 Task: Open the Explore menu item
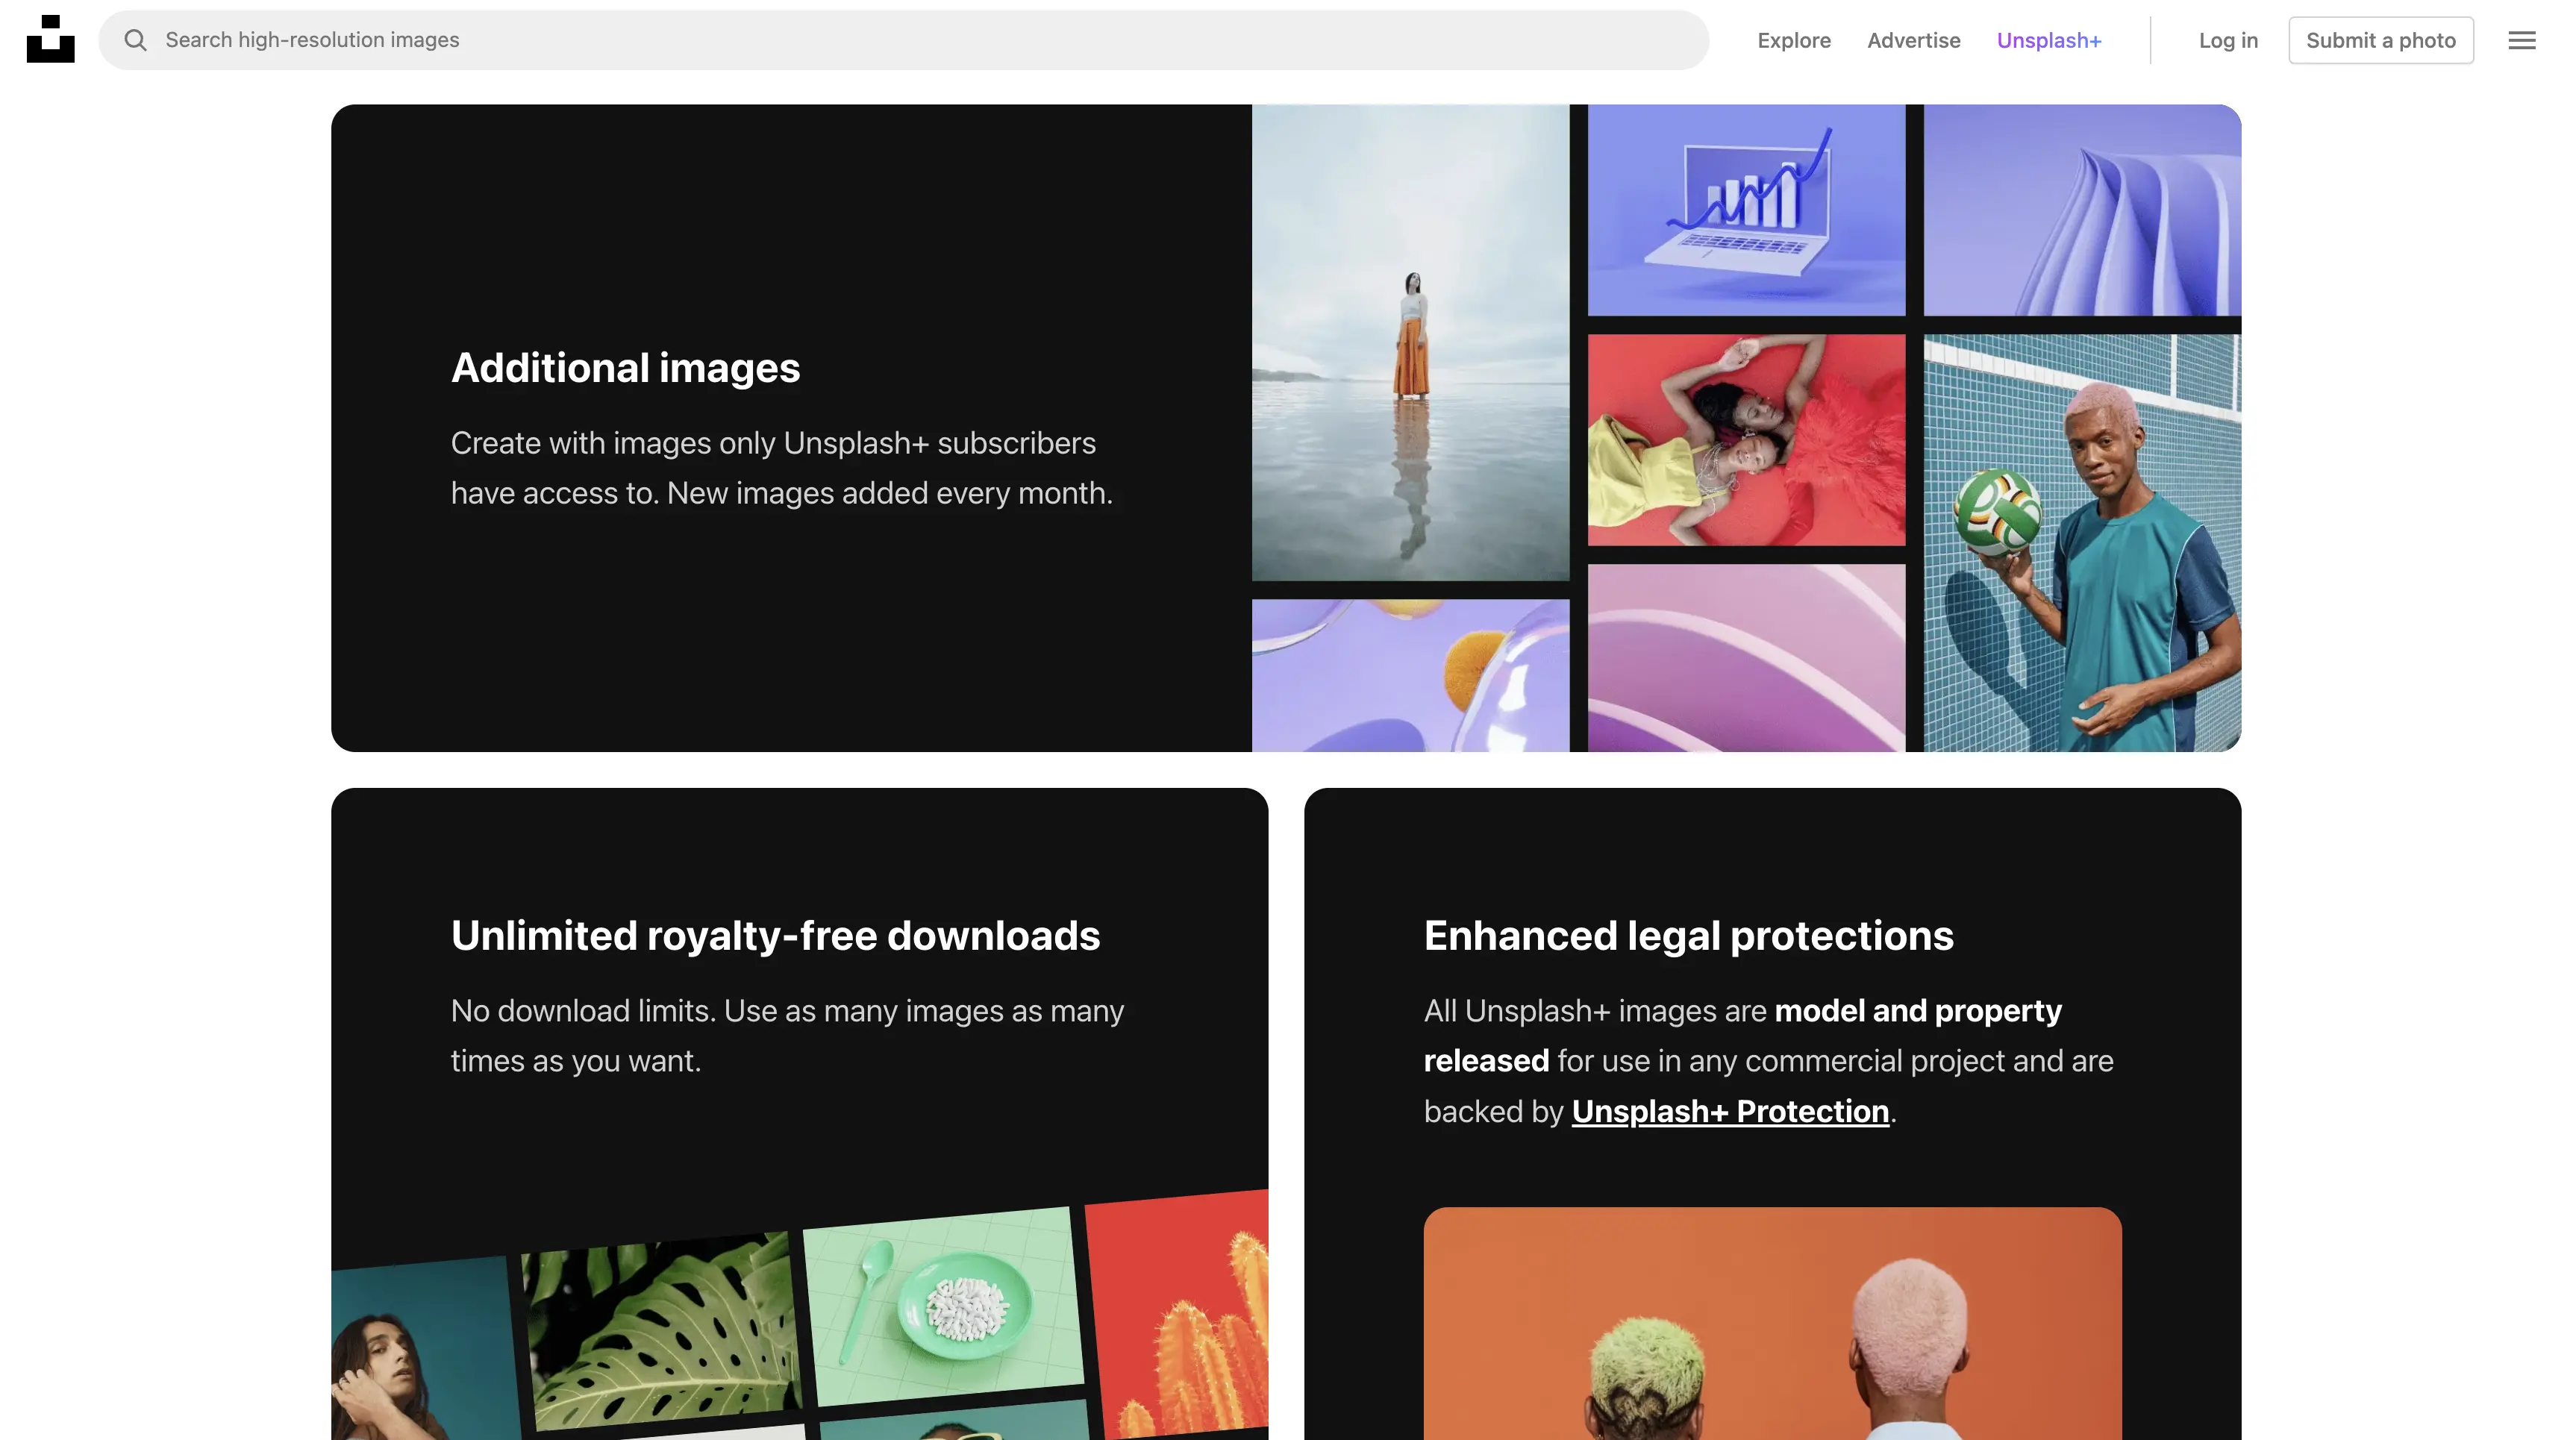[1794, 39]
